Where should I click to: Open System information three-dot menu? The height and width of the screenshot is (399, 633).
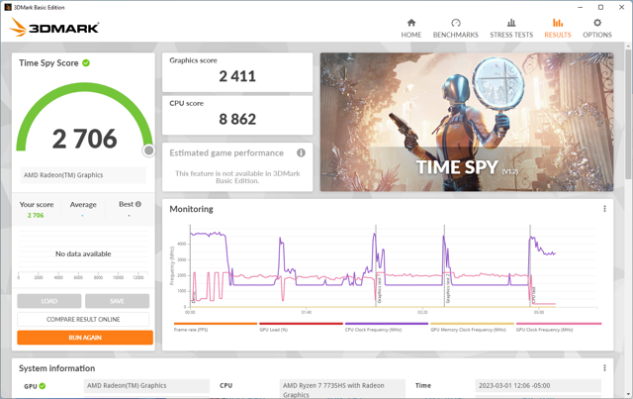(604, 368)
